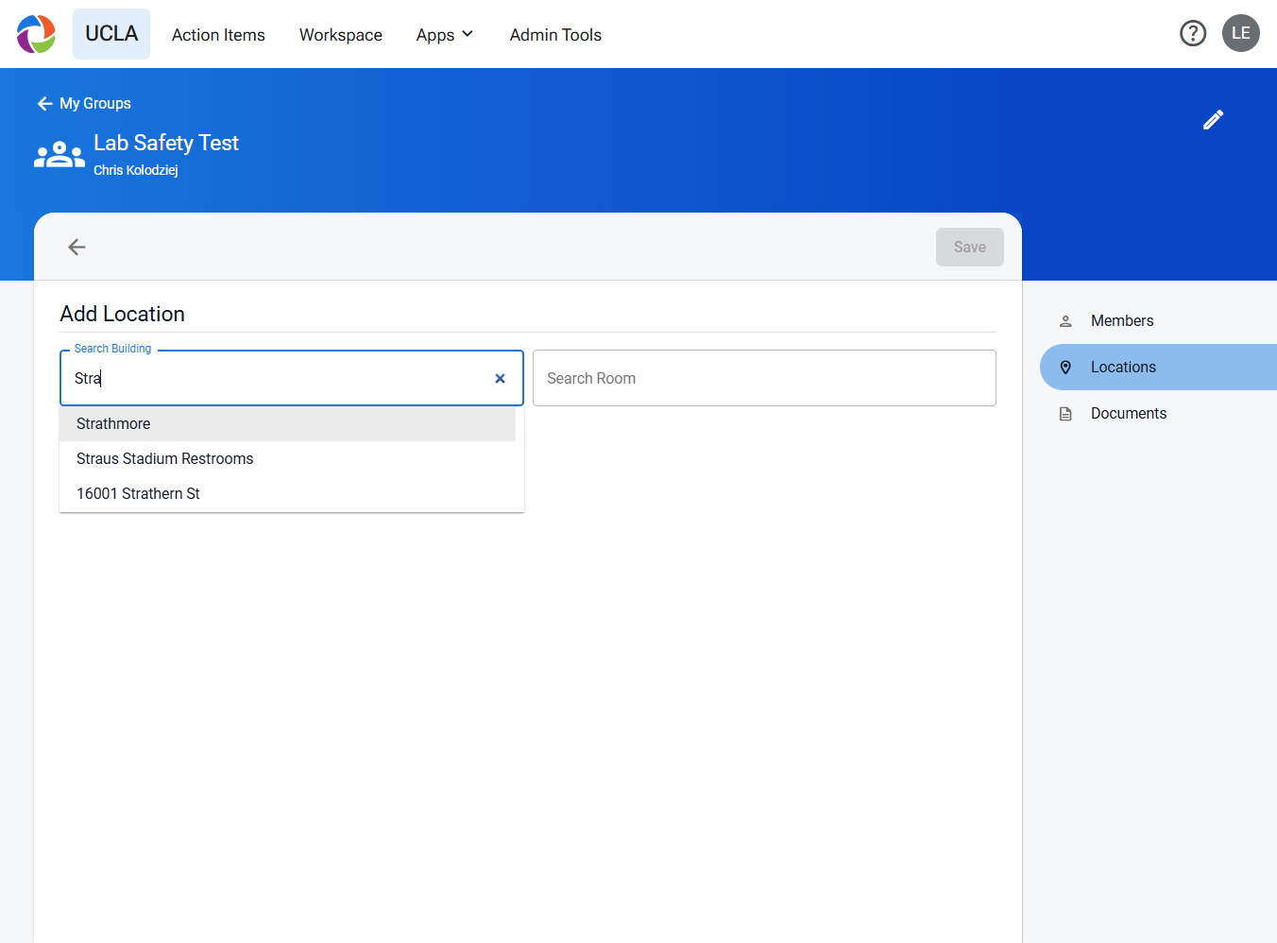Select Strathmore from building suggestions
This screenshot has height=943, width=1277.
287,424
